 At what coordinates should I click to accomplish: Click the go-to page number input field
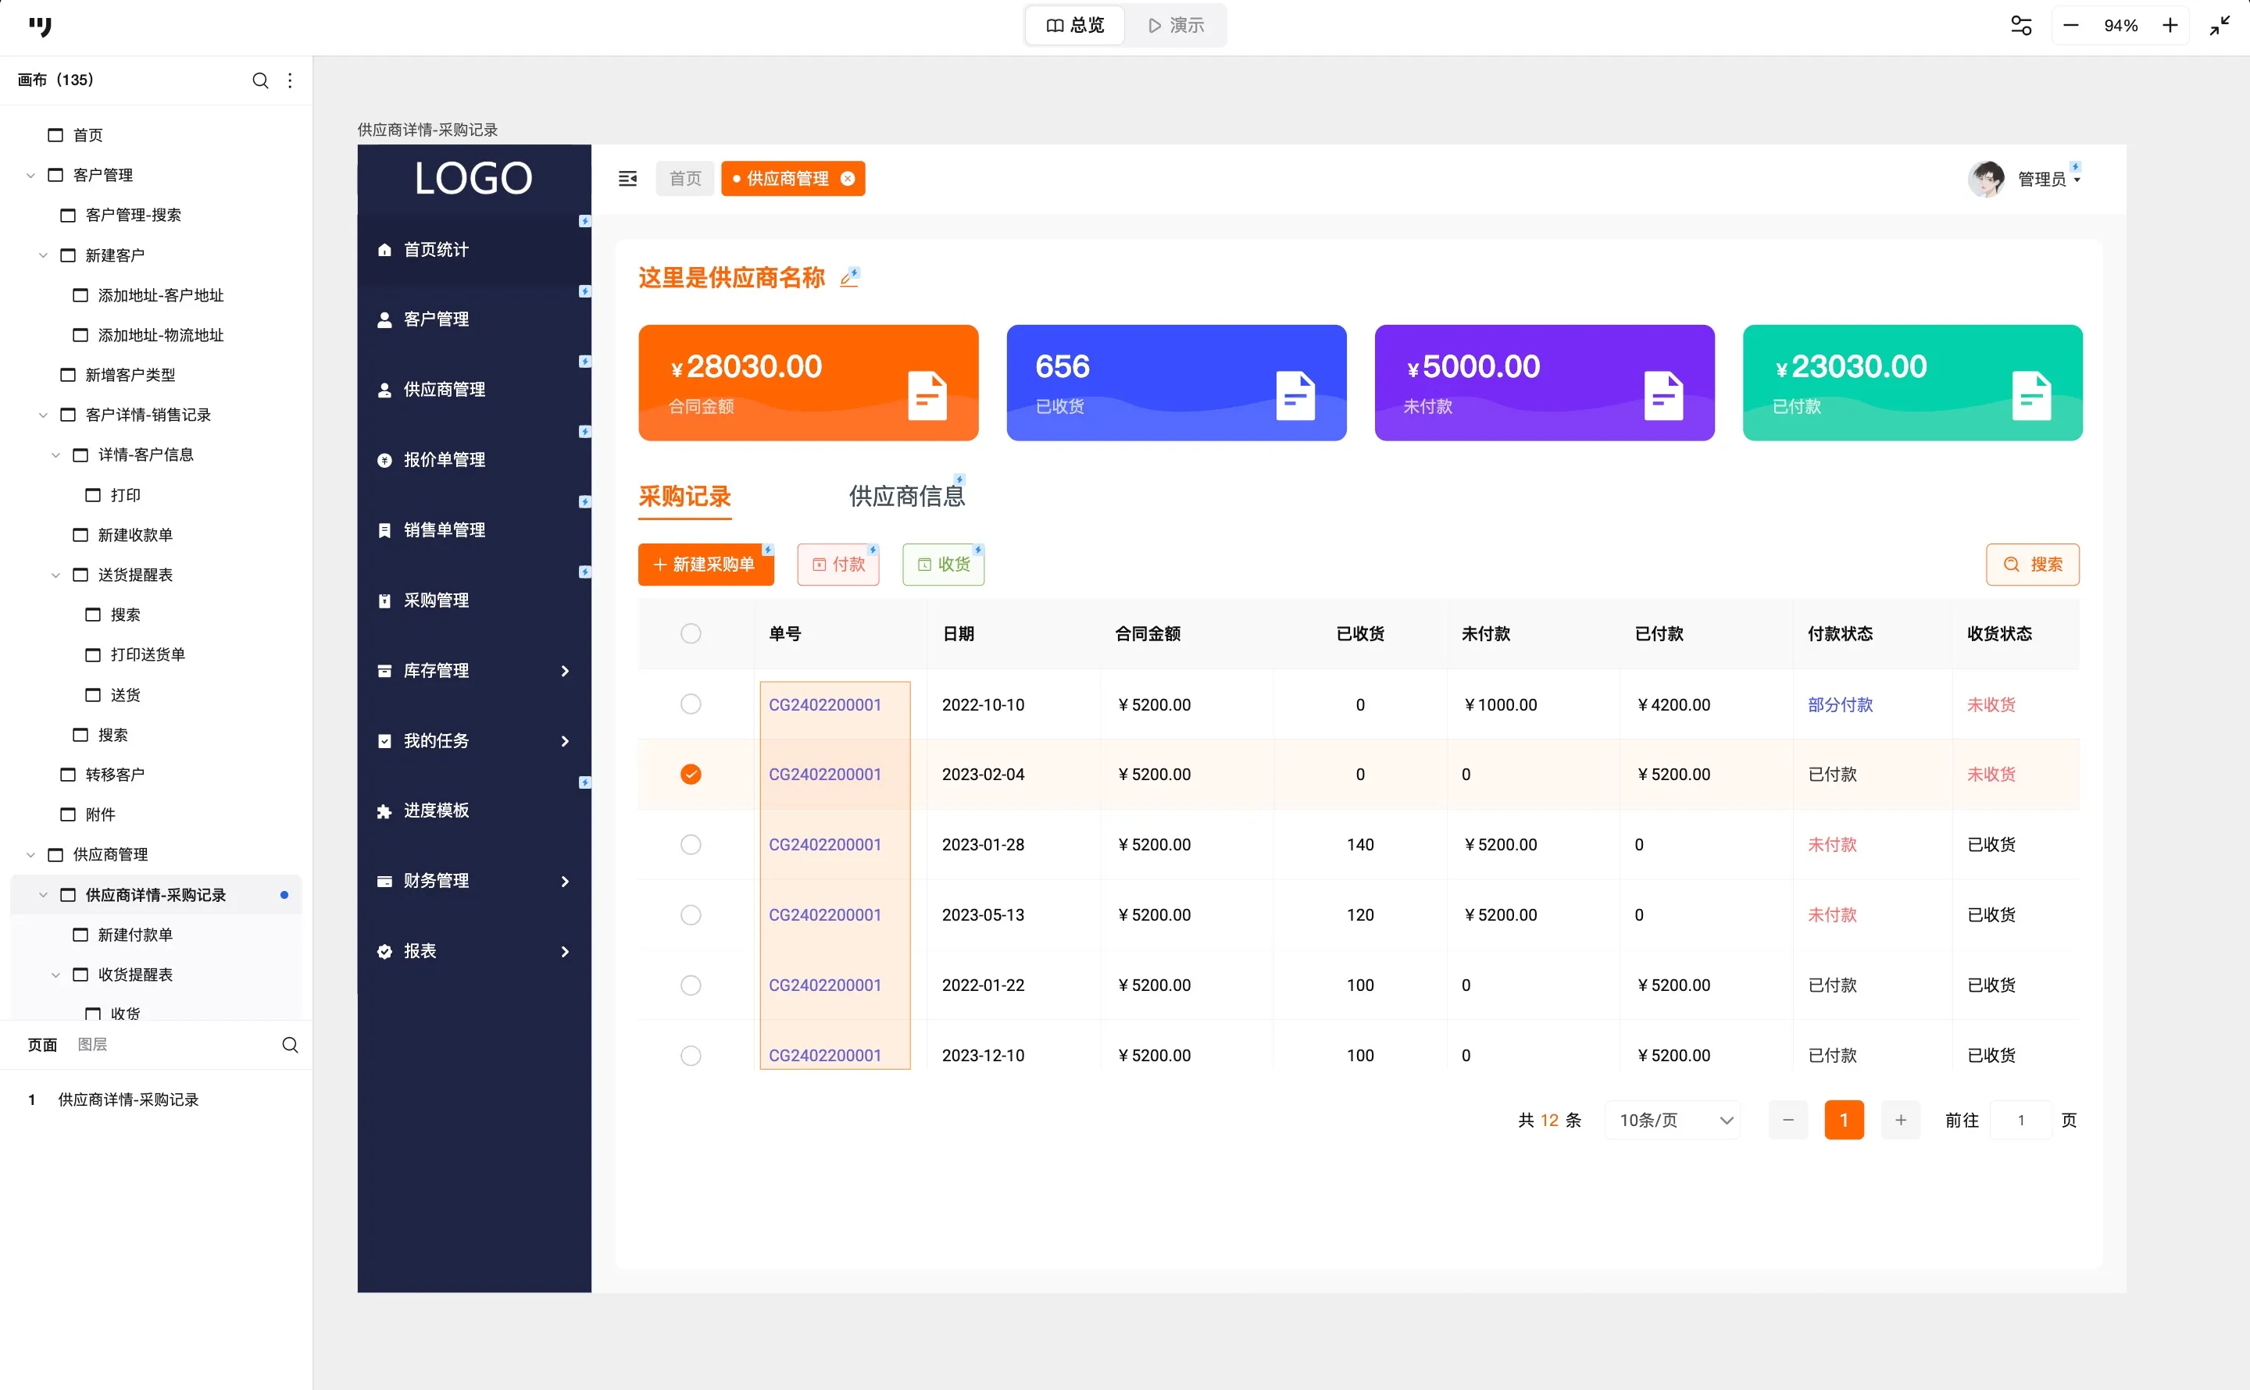tap(2020, 1120)
